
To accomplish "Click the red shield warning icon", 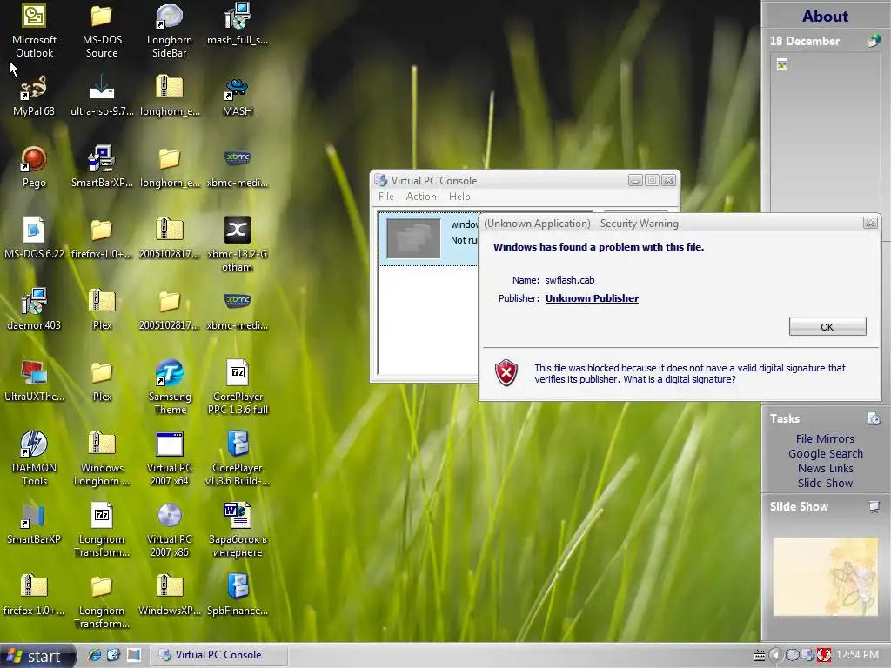I will point(506,372).
